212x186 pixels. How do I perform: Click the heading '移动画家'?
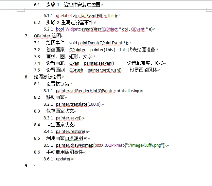pos(55,97)
